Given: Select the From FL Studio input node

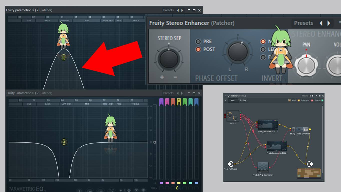Looking at the screenshot, I should (x=230, y=164).
